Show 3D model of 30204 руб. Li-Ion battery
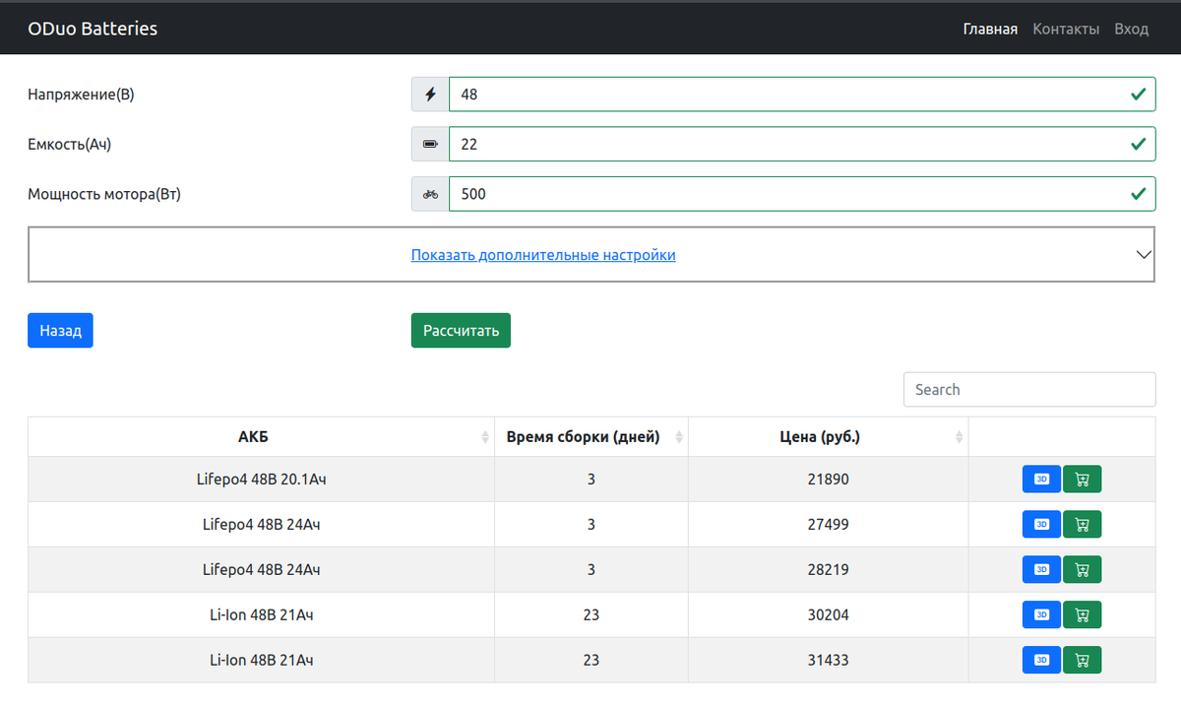This screenshot has height=706, width=1181. (1041, 615)
